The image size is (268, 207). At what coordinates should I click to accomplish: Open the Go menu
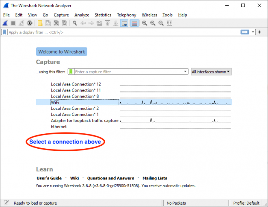click(x=45, y=15)
